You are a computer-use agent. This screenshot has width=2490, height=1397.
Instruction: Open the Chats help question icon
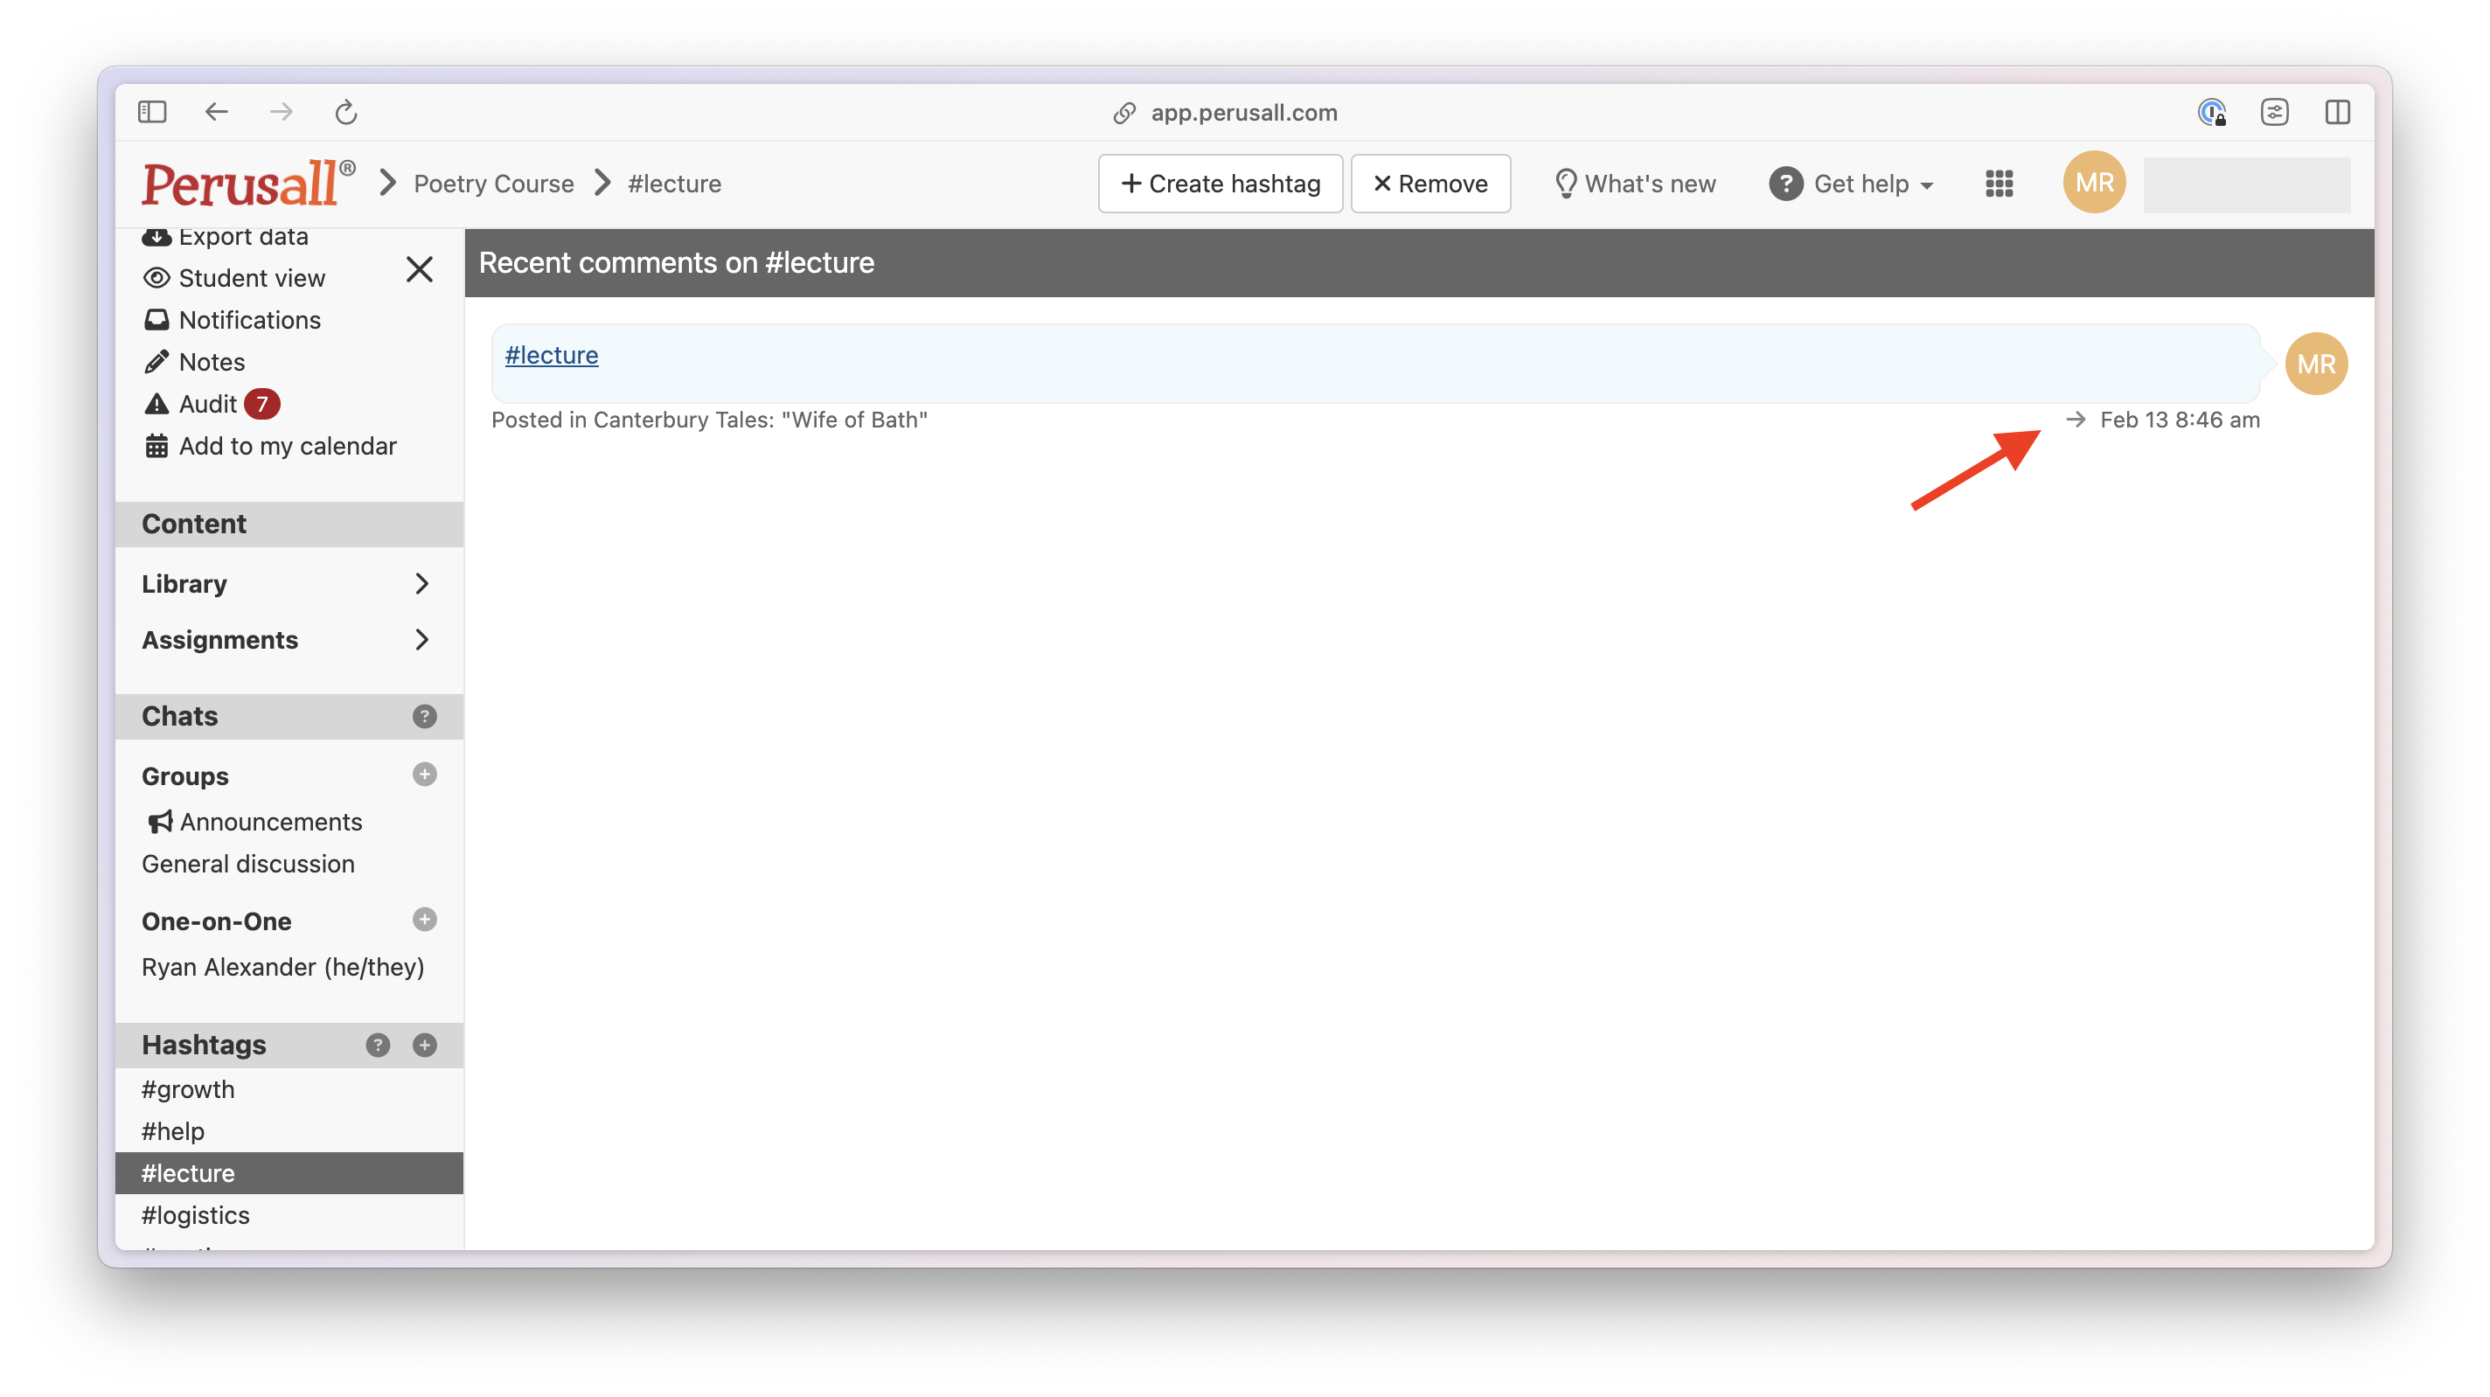(x=424, y=716)
